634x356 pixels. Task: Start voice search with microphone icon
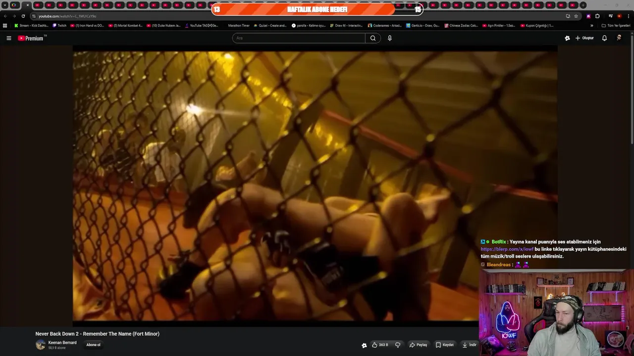390,38
